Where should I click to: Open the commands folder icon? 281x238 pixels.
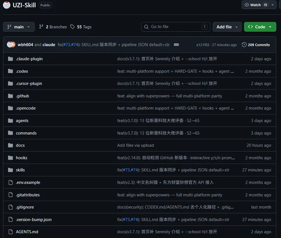point(11,133)
